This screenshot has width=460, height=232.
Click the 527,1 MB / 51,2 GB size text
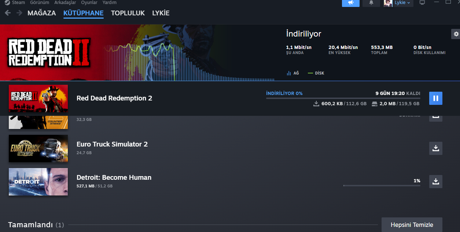95,186
